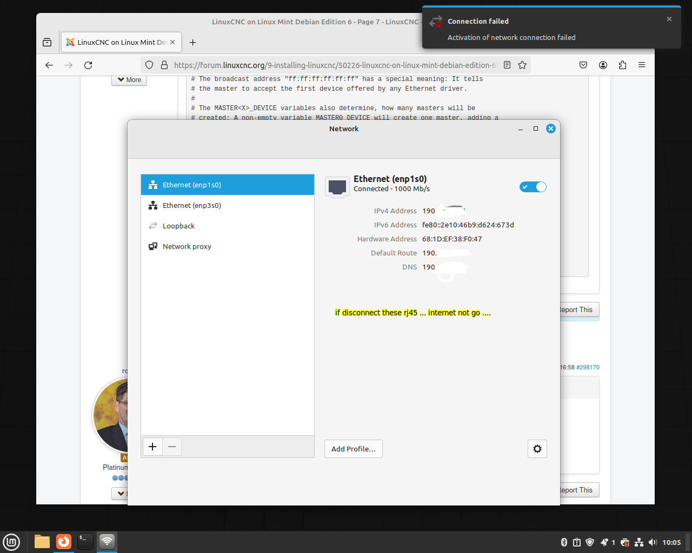Bookmark this page with the star
This screenshot has width=692, height=553.
point(522,65)
